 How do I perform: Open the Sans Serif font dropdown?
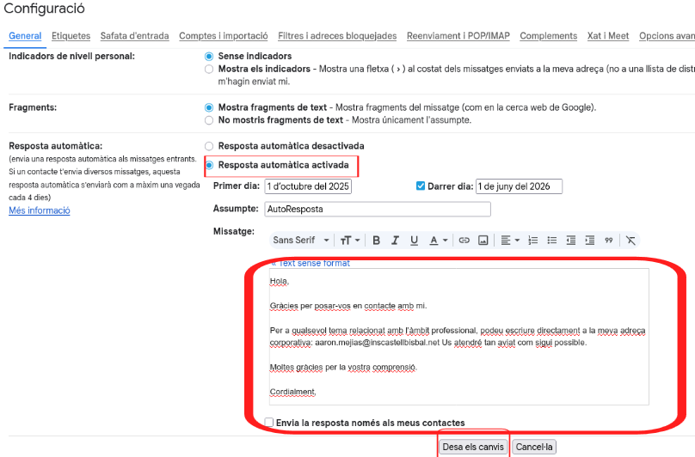(x=301, y=241)
